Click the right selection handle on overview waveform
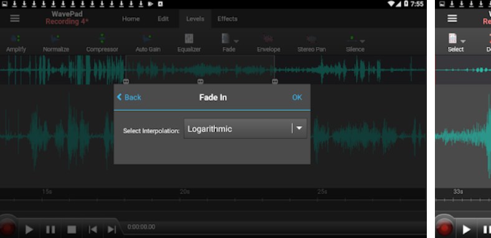491x238 pixels. [275, 81]
